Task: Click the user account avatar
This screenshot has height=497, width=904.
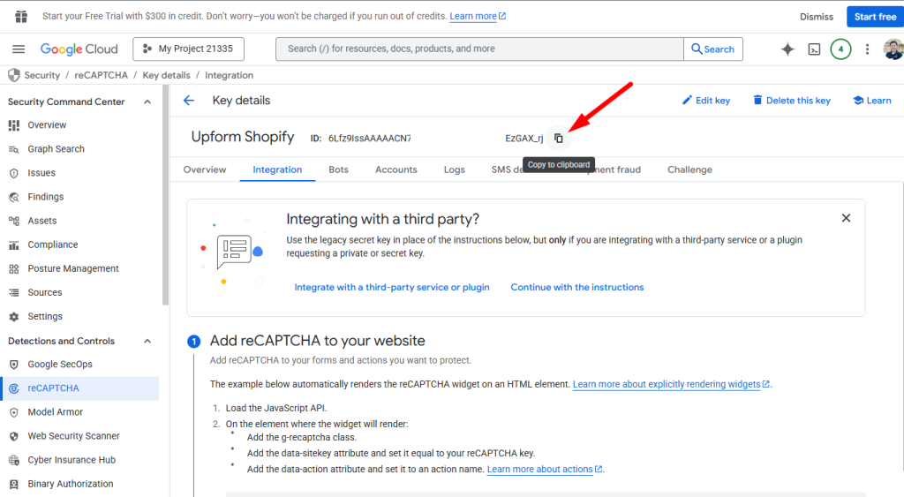Action: click(x=893, y=49)
